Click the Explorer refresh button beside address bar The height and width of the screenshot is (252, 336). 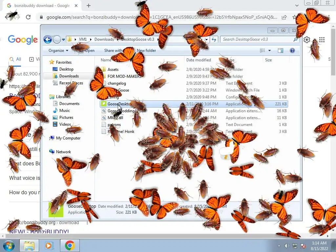click(214, 39)
